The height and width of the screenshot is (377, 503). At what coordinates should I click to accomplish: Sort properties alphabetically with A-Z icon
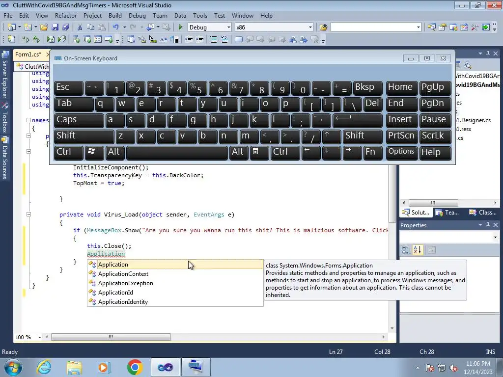click(x=418, y=250)
